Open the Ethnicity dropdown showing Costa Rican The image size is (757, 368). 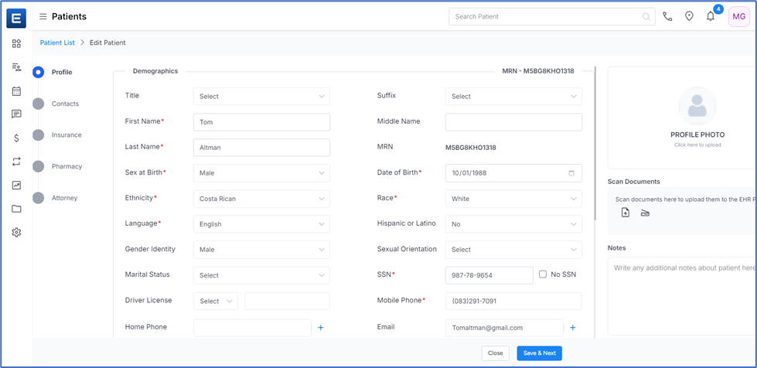[261, 199]
